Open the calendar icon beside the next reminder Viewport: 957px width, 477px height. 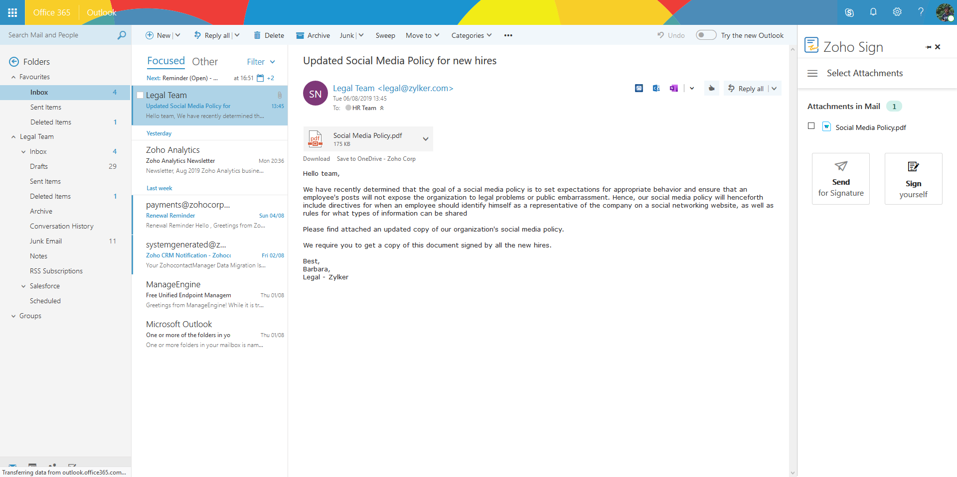click(x=260, y=78)
